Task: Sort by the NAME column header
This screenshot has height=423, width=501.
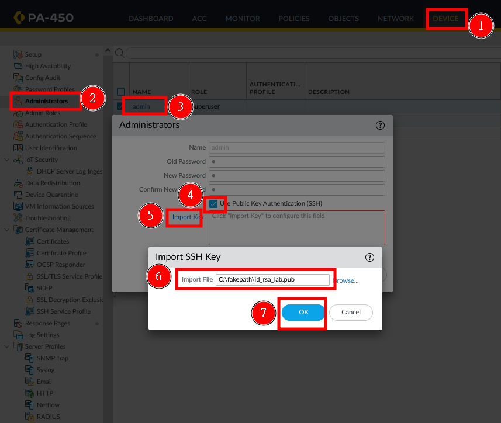Action: point(141,92)
